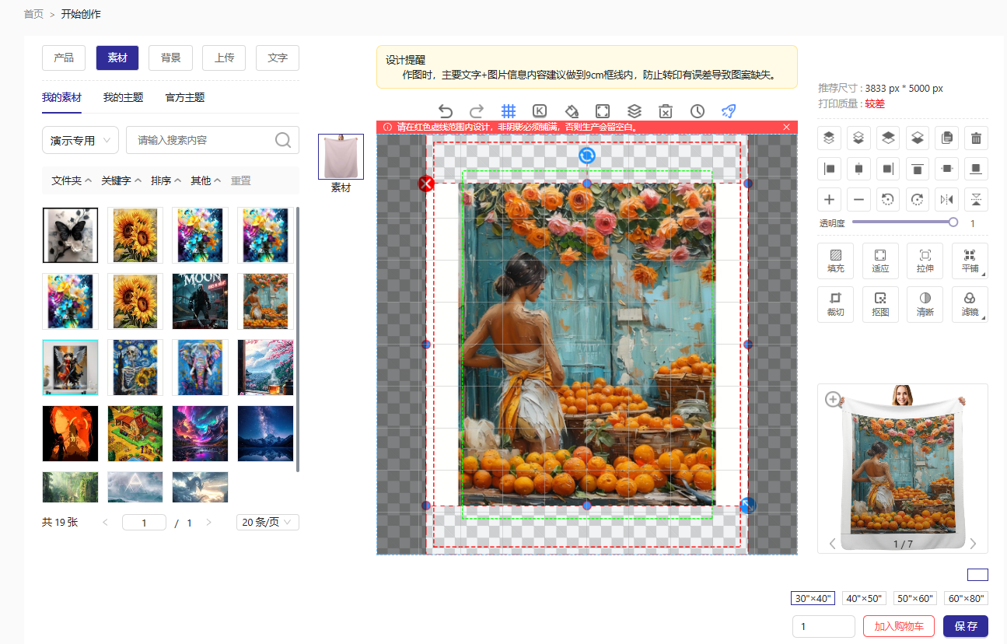Viewport: 1007px width, 644px height.
Task: Open the history clock icon
Action: [x=698, y=111]
